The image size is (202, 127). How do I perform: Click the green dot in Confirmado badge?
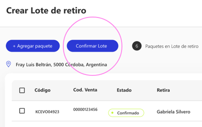point(112,113)
